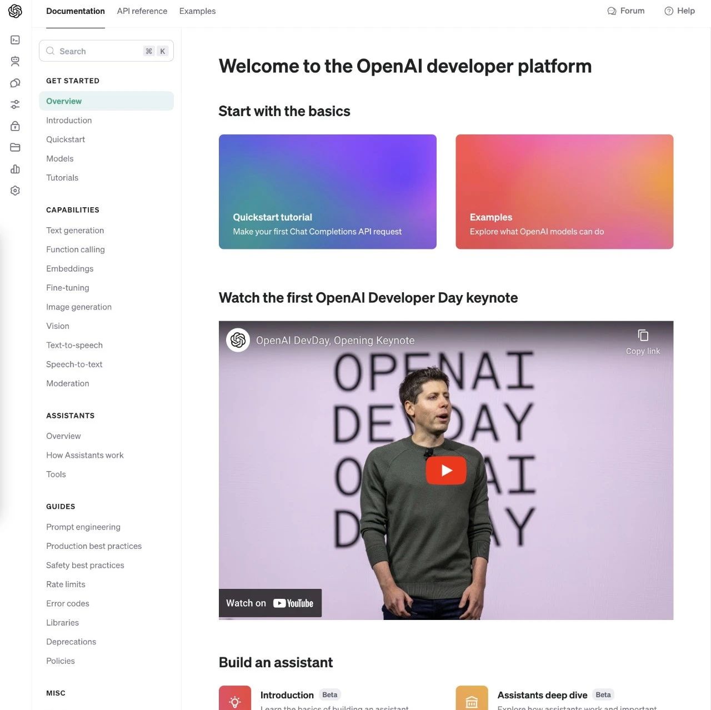Click the lightbulb Introduction assistant icon

point(235,698)
